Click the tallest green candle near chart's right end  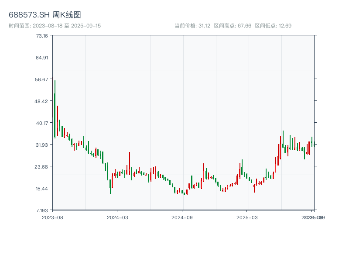pyautogui.click(x=283, y=139)
